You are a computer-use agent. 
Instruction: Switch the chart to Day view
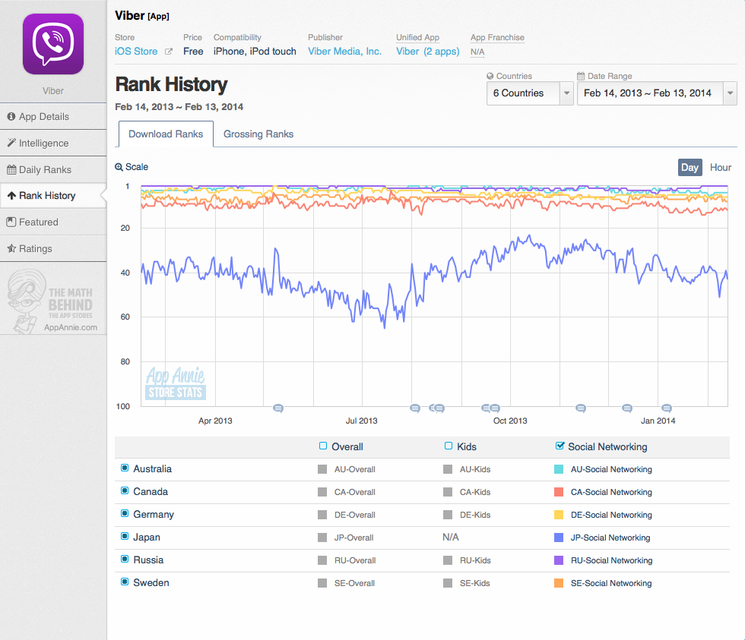pos(690,168)
